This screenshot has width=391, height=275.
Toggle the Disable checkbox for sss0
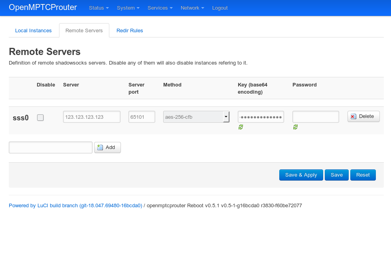tap(40, 118)
